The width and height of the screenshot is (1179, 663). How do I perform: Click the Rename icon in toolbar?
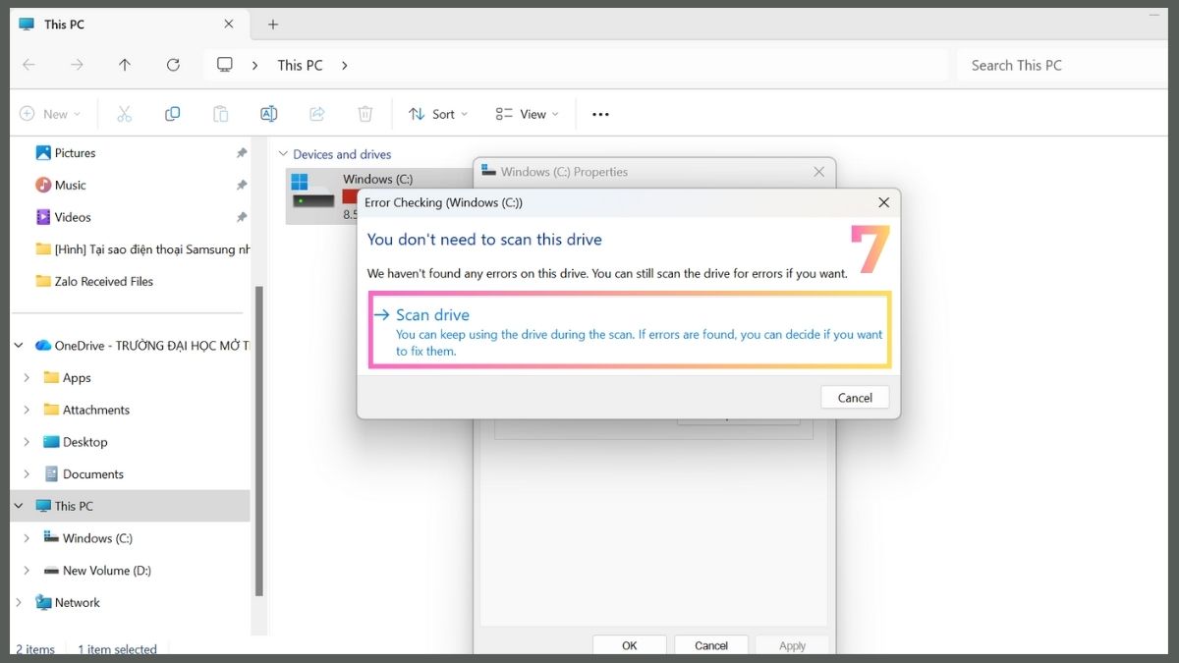[268, 114]
